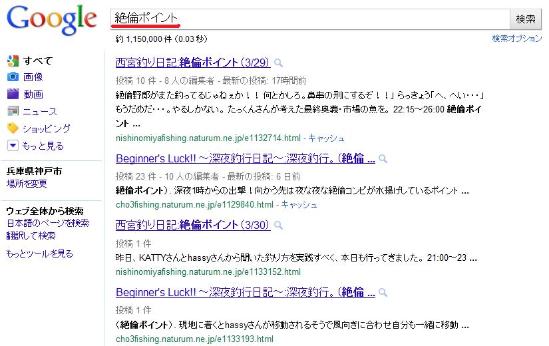
Task: Open the すべて results tab
Action: (38, 61)
